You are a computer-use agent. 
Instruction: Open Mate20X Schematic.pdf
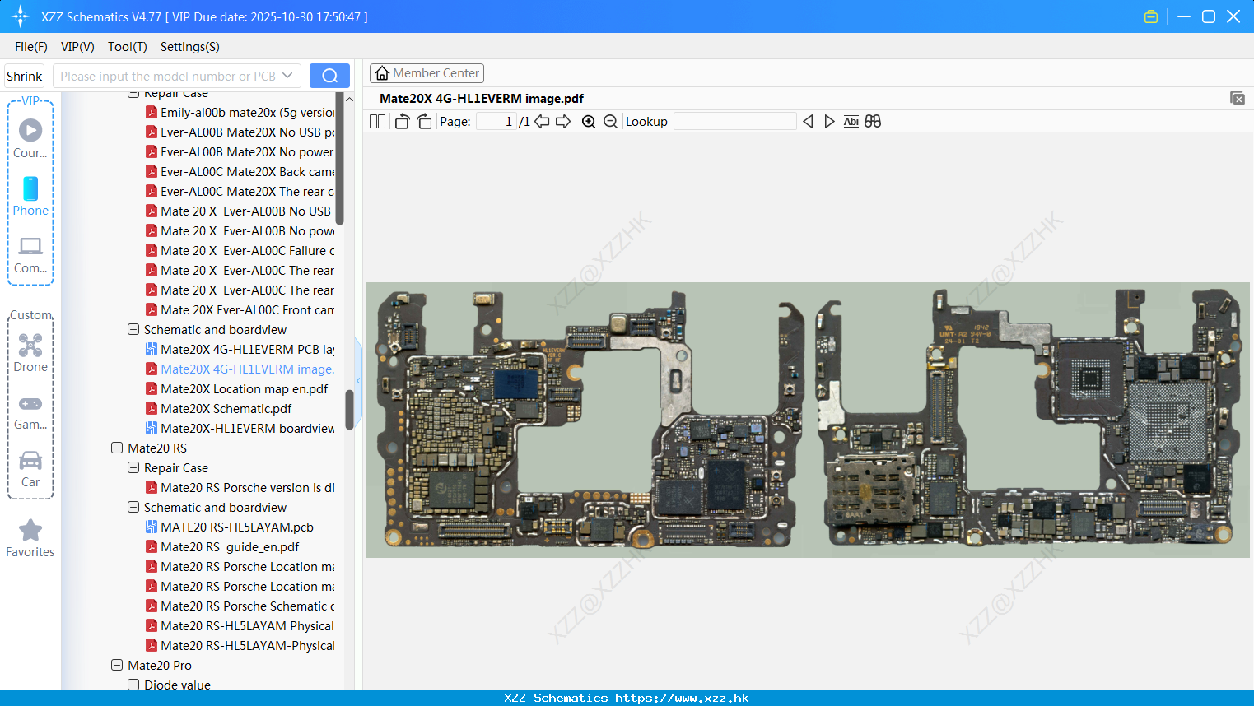click(x=219, y=408)
